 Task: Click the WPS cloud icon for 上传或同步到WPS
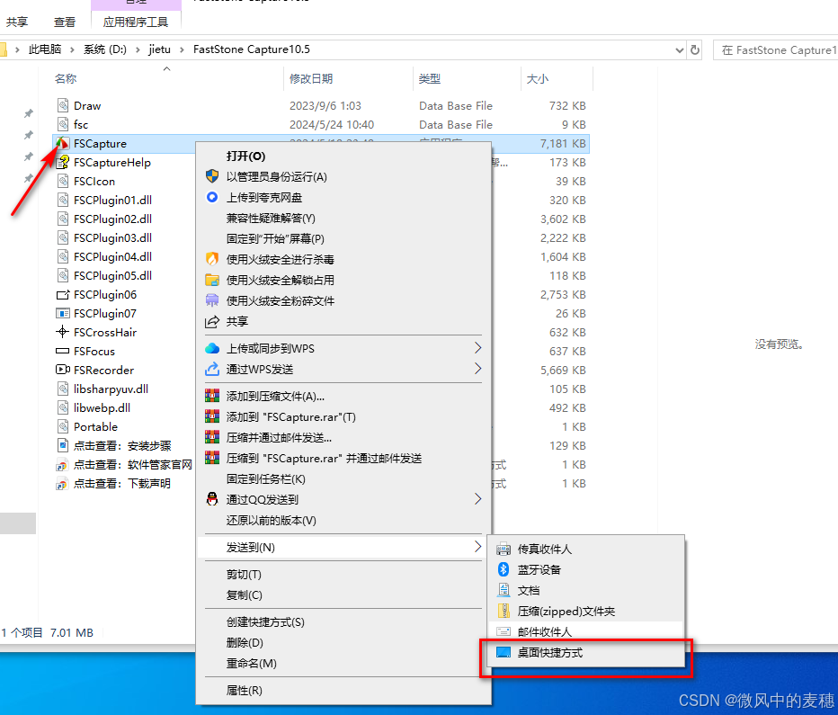click(x=212, y=348)
